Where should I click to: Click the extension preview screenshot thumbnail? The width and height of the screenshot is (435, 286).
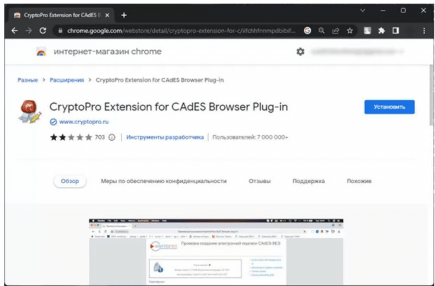216,252
